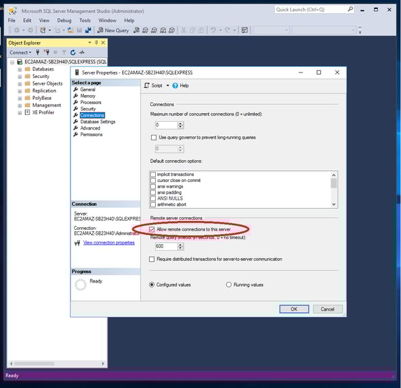Expand the Replication tree node
Viewport: 401px width, 388px height.
[20, 91]
